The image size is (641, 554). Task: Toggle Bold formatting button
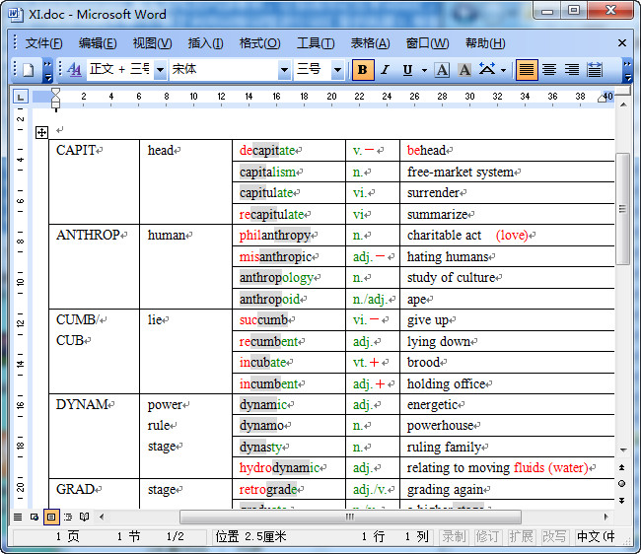(363, 70)
